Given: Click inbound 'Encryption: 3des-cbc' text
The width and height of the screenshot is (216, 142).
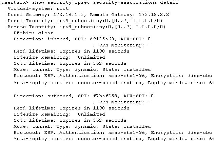Looking at the screenshot, I should click(181, 76).
